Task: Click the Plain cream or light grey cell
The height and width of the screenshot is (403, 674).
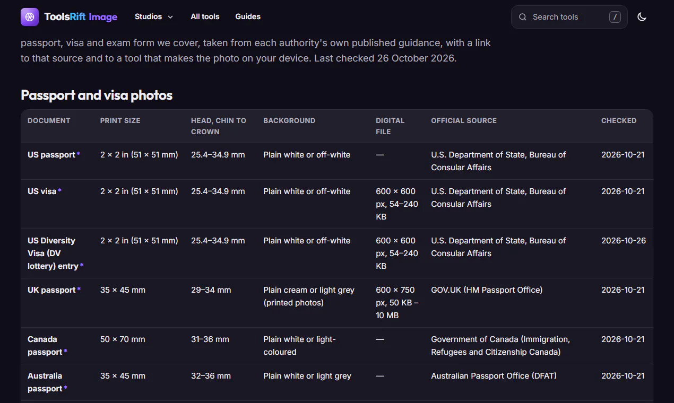Action: (309, 296)
